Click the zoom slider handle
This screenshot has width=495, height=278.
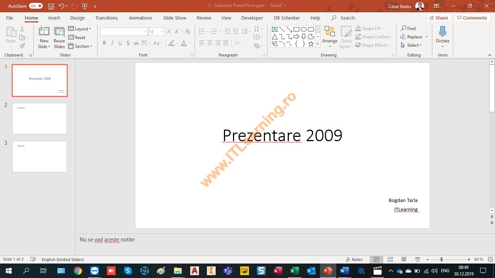click(441, 260)
